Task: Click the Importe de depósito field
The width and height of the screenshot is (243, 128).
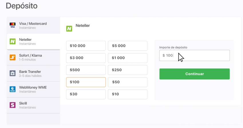Action: [x=195, y=55]
